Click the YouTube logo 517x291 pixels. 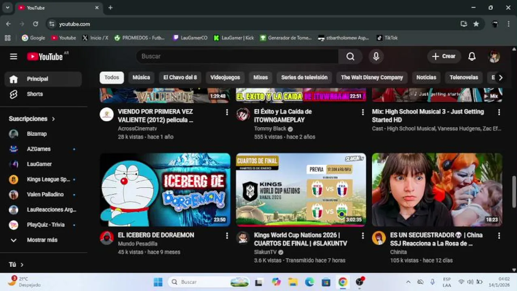pyautogui.click(x=45, y=57)
